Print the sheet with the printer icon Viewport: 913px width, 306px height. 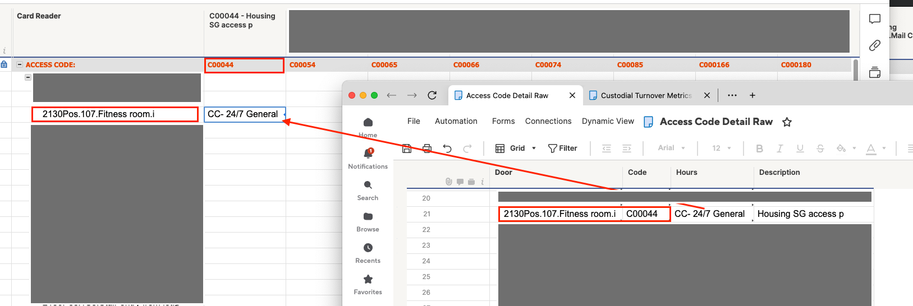point(427,148)
